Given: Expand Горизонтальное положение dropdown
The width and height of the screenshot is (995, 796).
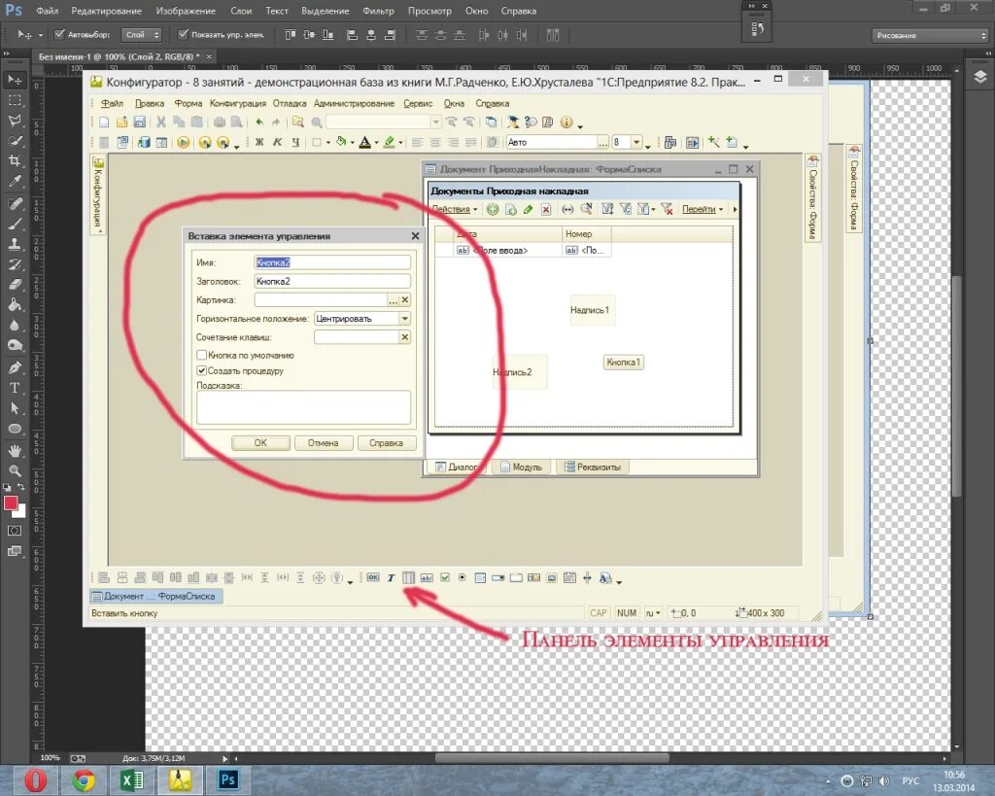Looking at the screenshot, I should pos(404,318).
